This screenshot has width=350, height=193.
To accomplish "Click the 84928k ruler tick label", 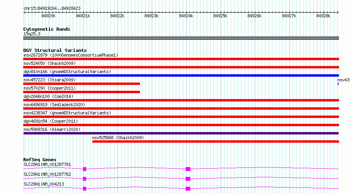I will pos(323,16).
